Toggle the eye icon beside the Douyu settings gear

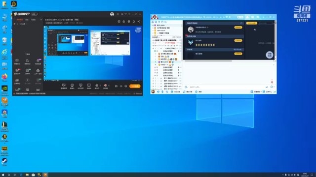coord(121,86)
